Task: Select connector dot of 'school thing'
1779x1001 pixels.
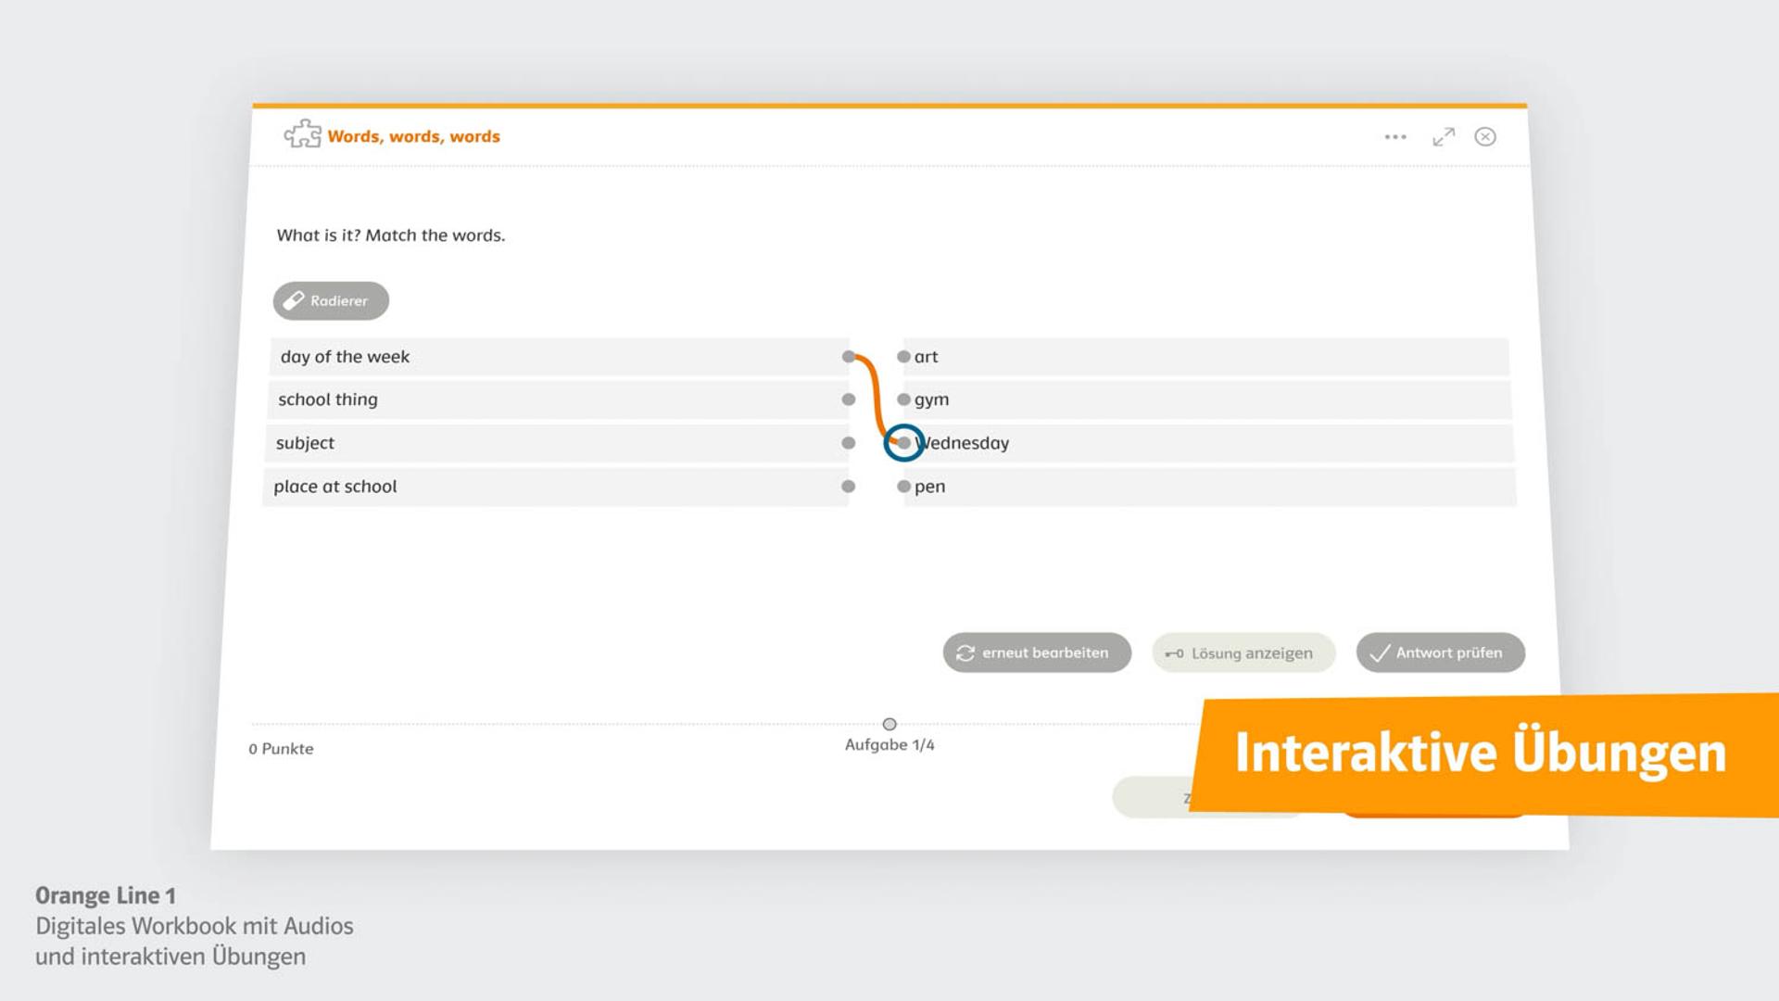Action: (x=849, y=399)
